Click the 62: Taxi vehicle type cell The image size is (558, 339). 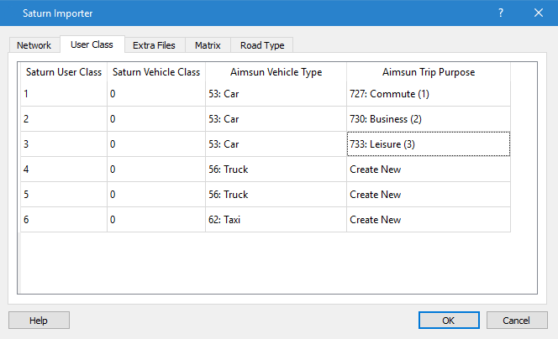pos(276,220)
